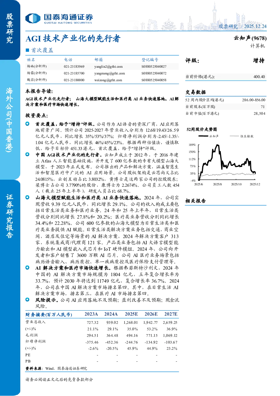Click the '毛利润' row label

pyautogui.click(x=32, y=335)
